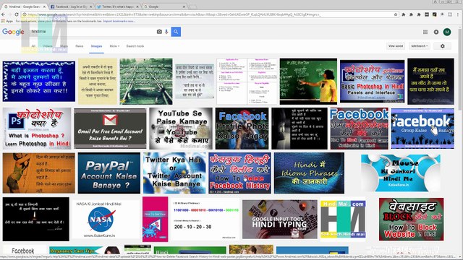
Task: Reload the page in Chrome
Action: tap(17, 14)
